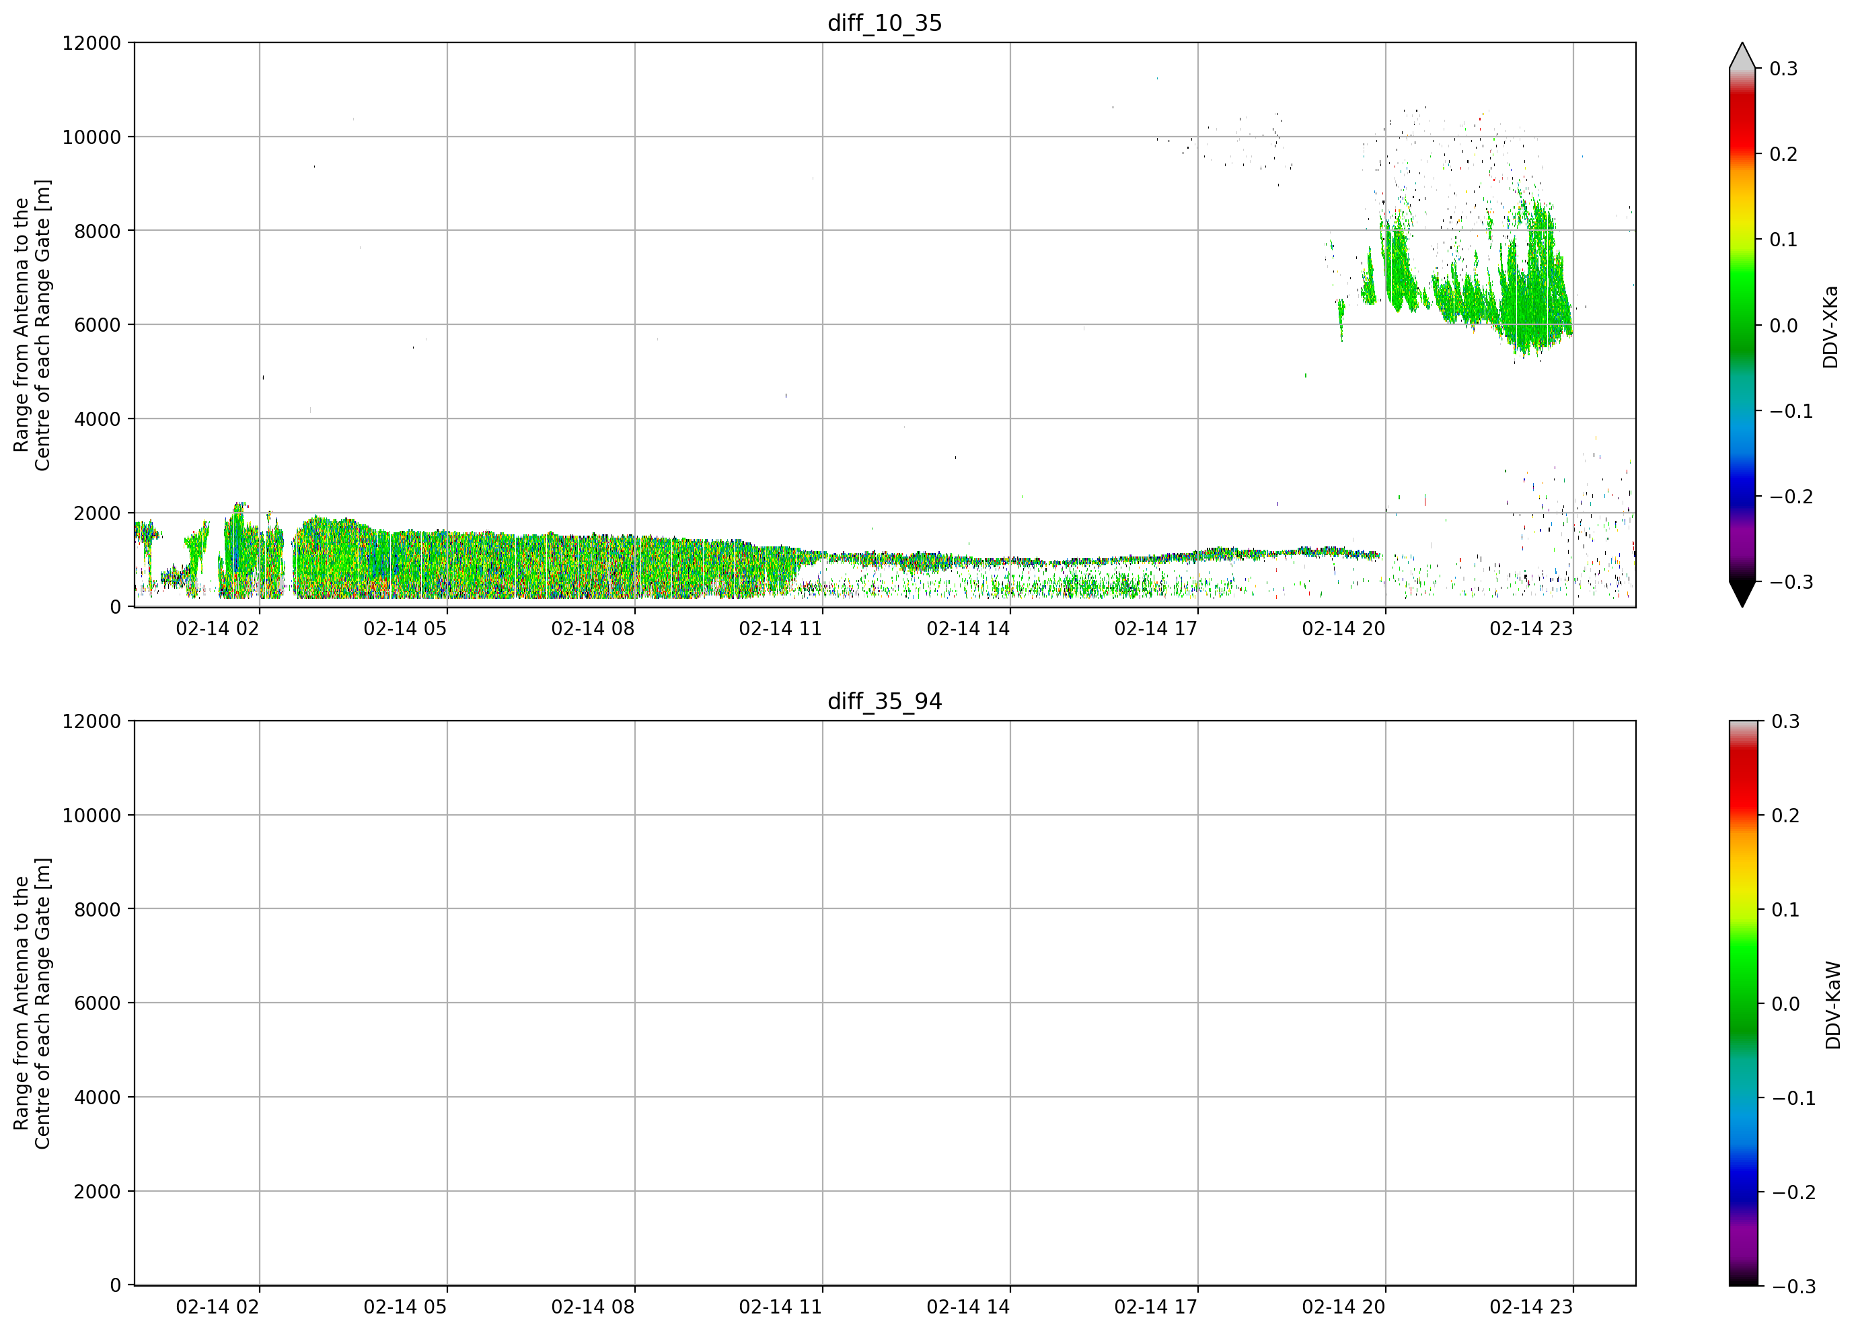Click the DDV-KaW colorbar label

[1833, 1005]
